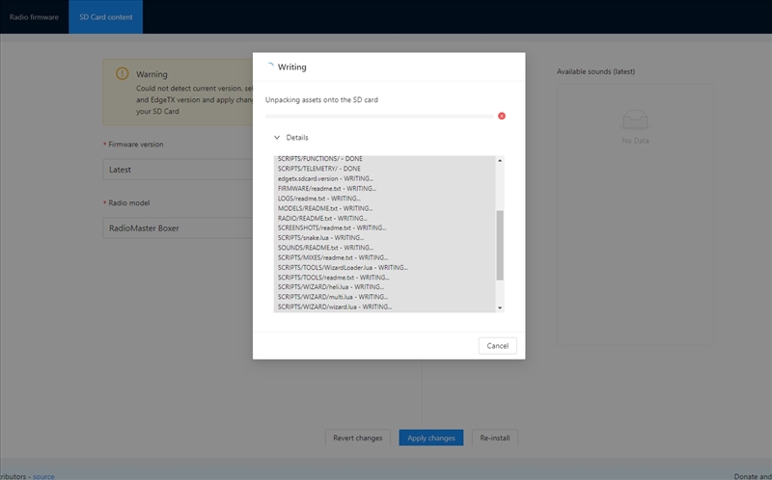This screenshot has width=772, height=480.
Task: Click the blue Apply changes button
Action: point(430,438)
